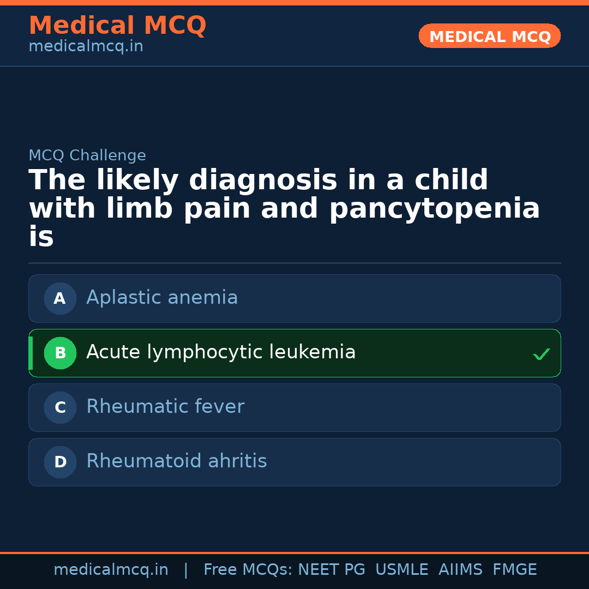
Task: Click the letter A circle badge
Action: (x=60, y=298)
